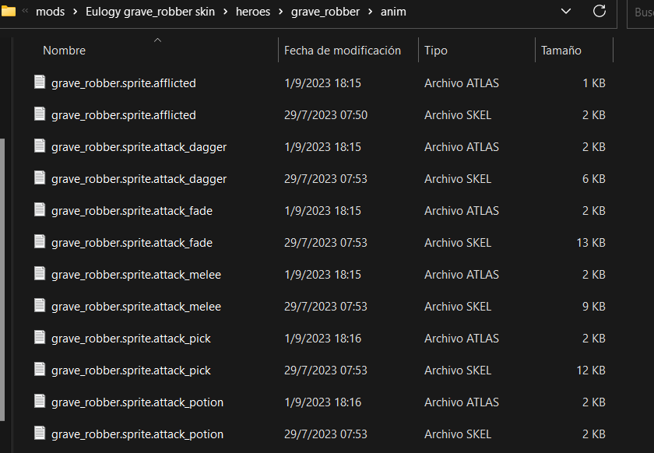Click the "9 KB" size value
Screen dimensions: 654x453
(x=594, y=306)
